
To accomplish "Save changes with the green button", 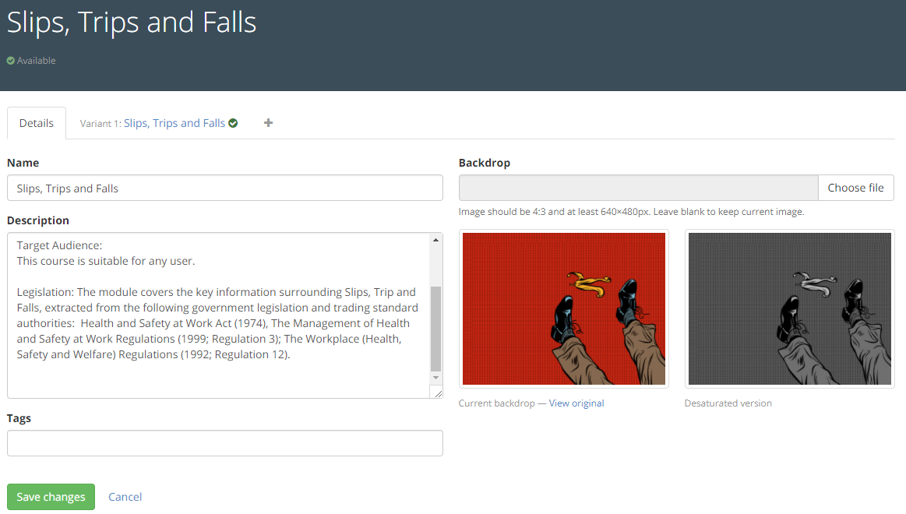I will click(x=51, y=497).
